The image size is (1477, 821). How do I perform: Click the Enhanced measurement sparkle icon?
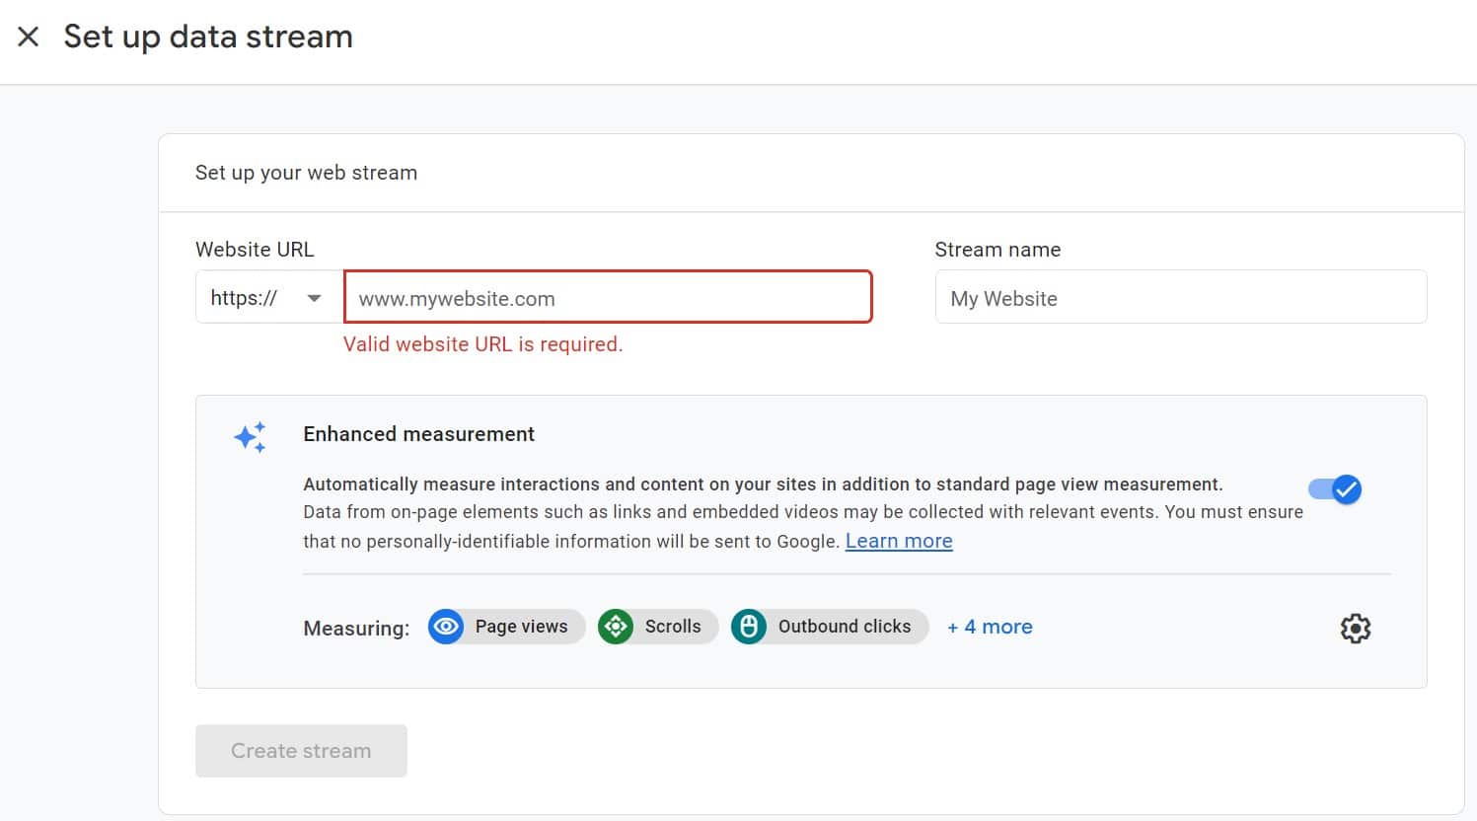(x=250, y=437)
